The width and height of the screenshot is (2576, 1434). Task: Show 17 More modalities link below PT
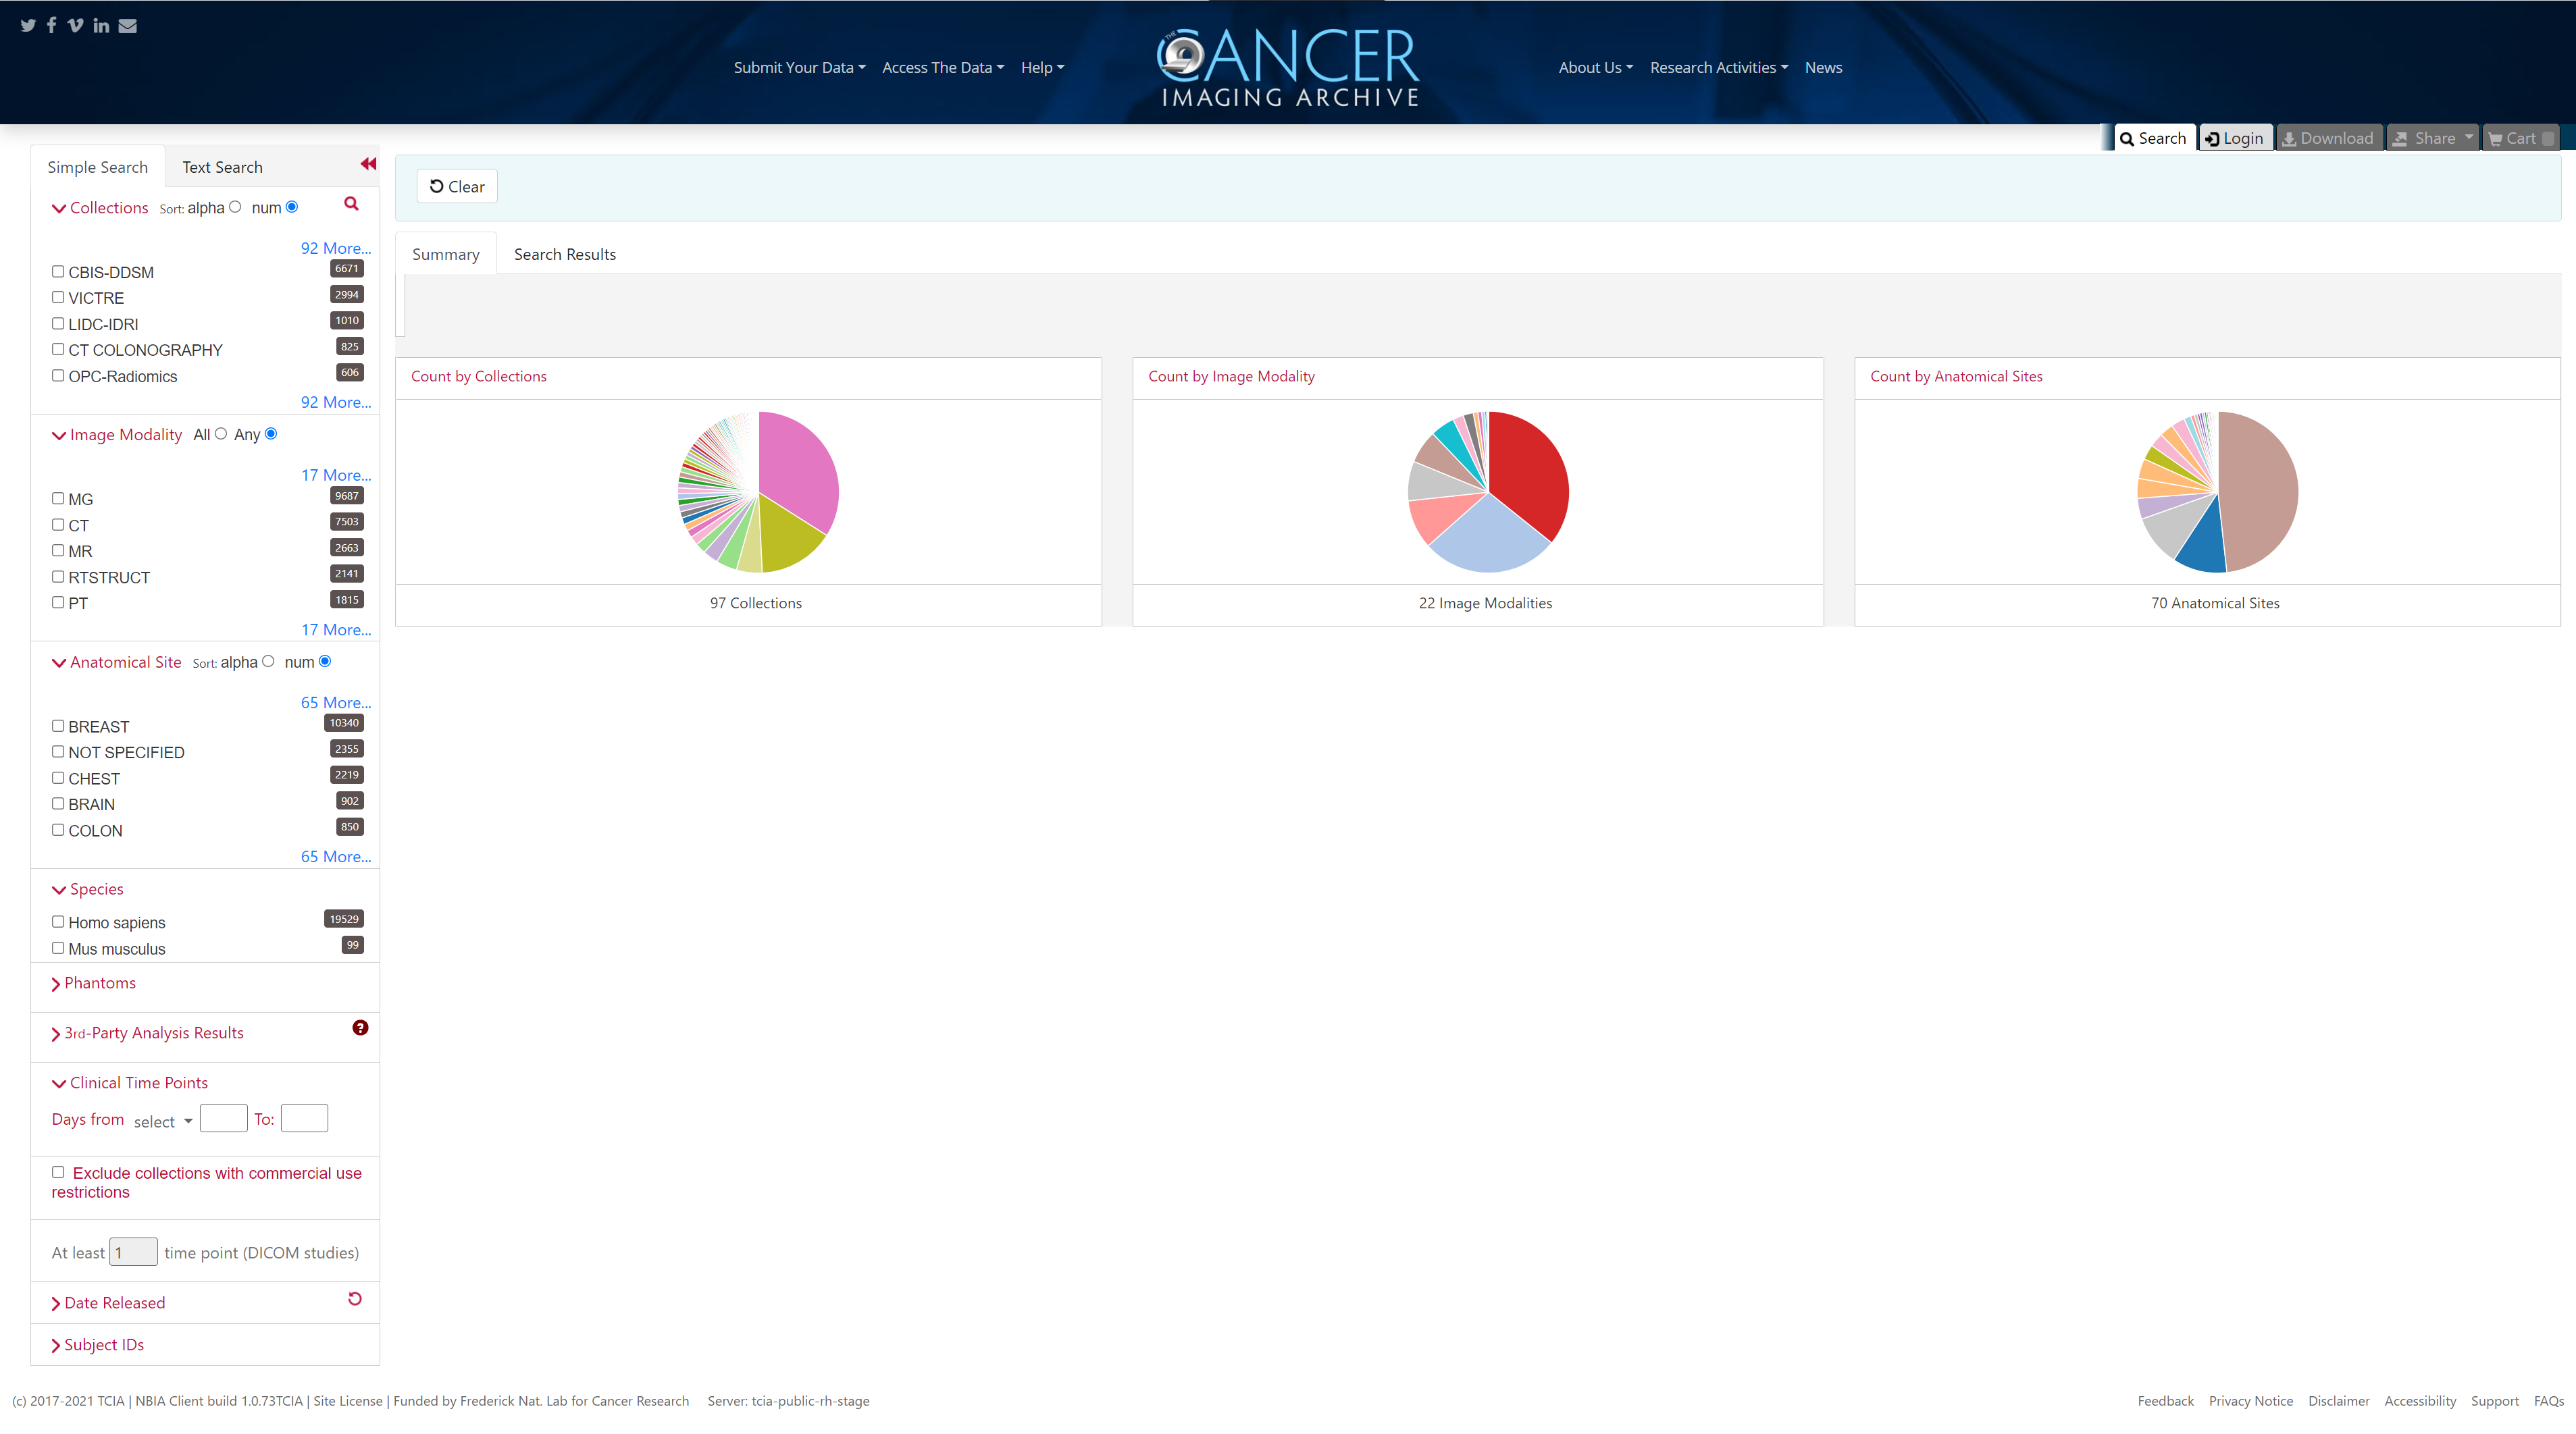coord(335,629)
